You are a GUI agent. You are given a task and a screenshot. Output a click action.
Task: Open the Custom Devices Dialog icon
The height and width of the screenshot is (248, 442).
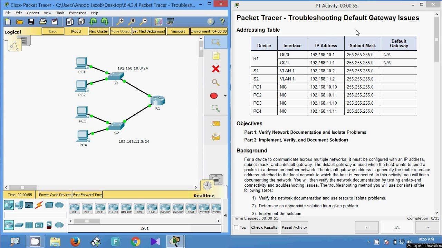[x=170, y=22]
